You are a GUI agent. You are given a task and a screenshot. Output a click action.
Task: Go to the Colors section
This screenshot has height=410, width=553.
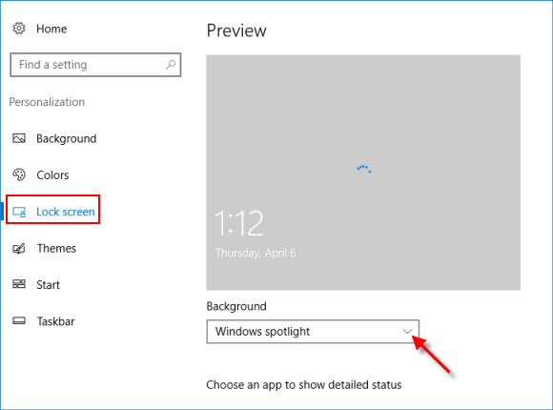point(52,175)
